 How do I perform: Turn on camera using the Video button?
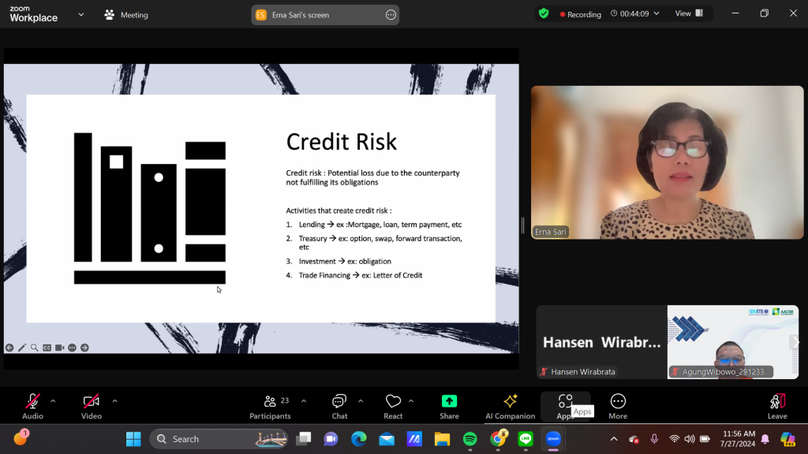[x=92, y=405]
